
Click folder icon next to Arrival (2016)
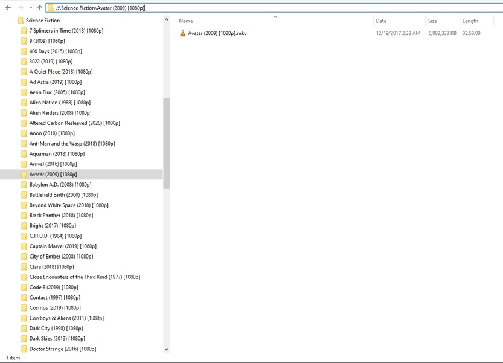click(x=24, y=164)
